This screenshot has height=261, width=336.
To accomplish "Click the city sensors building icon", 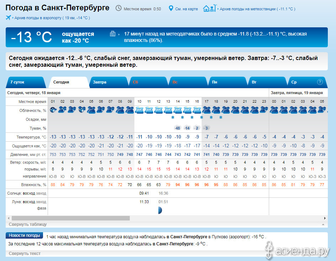I will coord(112,34).
